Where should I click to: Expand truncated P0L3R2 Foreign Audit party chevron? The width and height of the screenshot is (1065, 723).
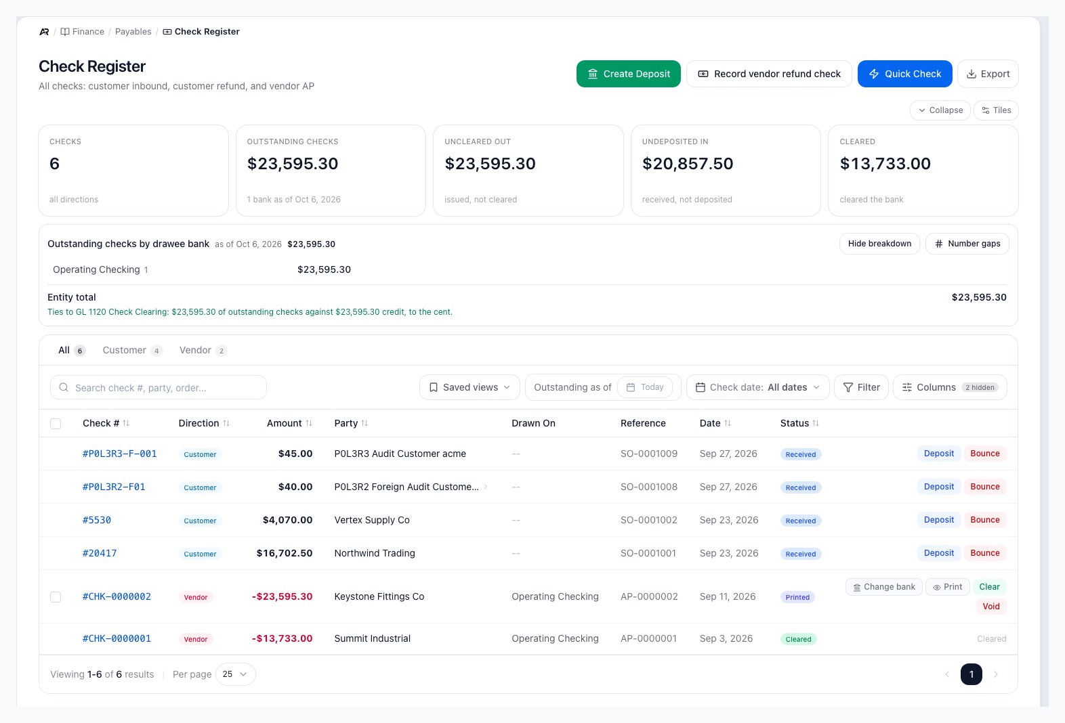pos(486,487)
